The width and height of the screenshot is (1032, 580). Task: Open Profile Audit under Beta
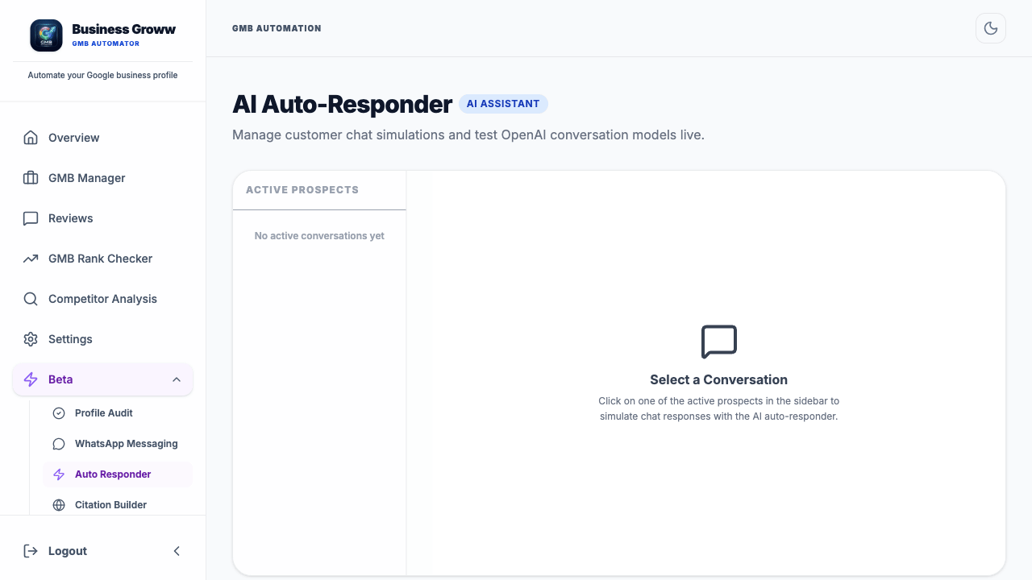click(x=118, y=413)
